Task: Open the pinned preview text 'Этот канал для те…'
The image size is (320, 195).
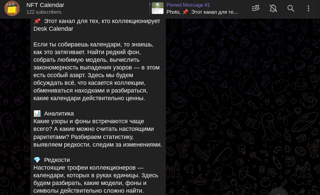Action: (214, 12)
